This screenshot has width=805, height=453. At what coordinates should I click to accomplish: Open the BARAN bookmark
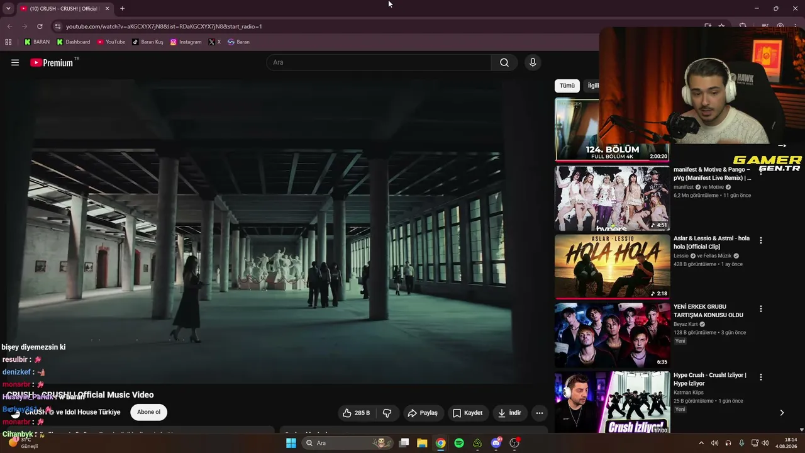[x=37, y=42]
